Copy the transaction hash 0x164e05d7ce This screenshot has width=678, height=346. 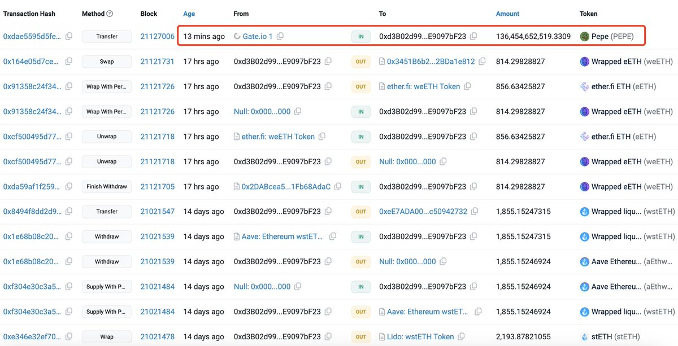[68, 61]
